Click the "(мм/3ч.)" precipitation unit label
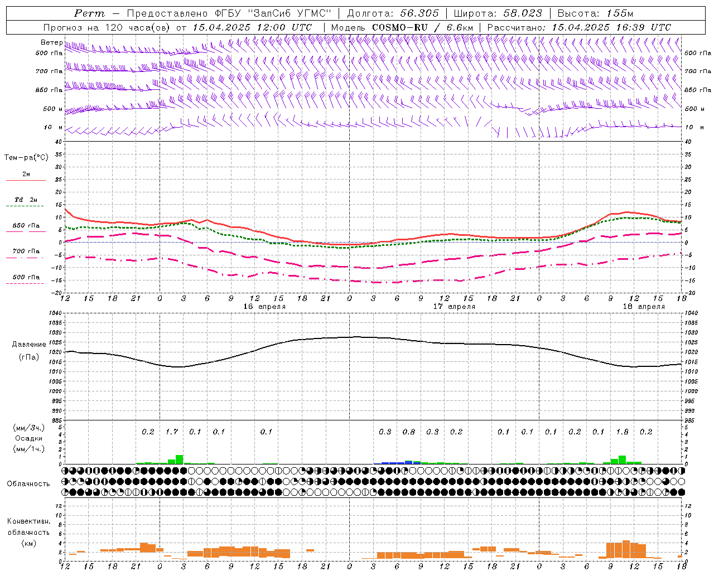 (x=29, y=428)
